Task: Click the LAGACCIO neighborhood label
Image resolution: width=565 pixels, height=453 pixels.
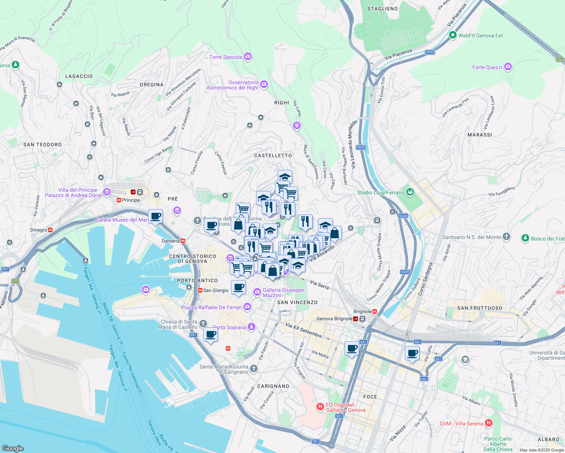Action: (79, 76)
